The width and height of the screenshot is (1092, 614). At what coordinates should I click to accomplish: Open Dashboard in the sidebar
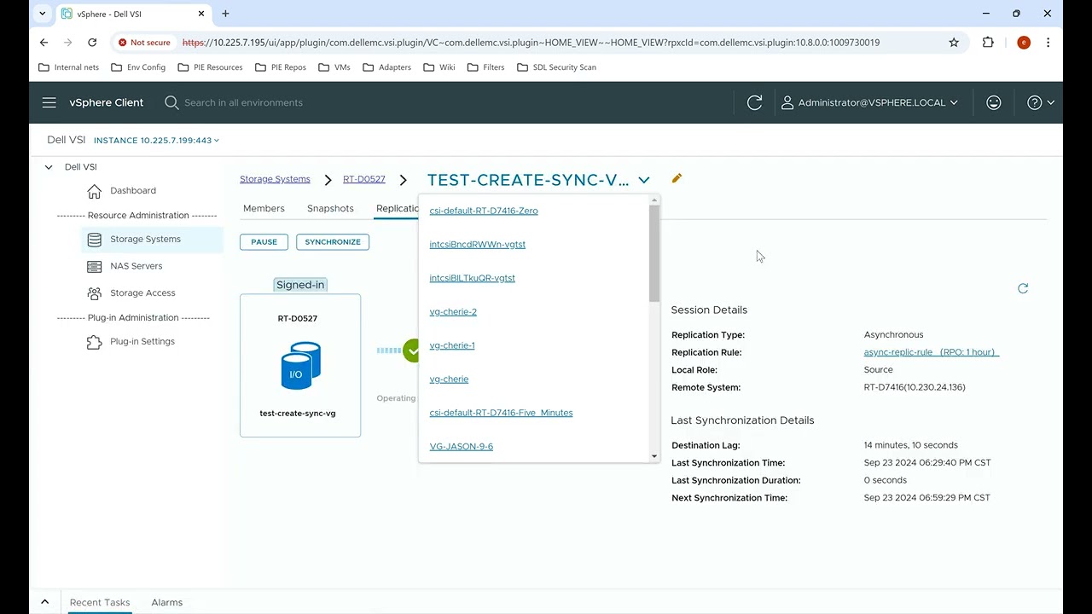[x=133, y=191]
